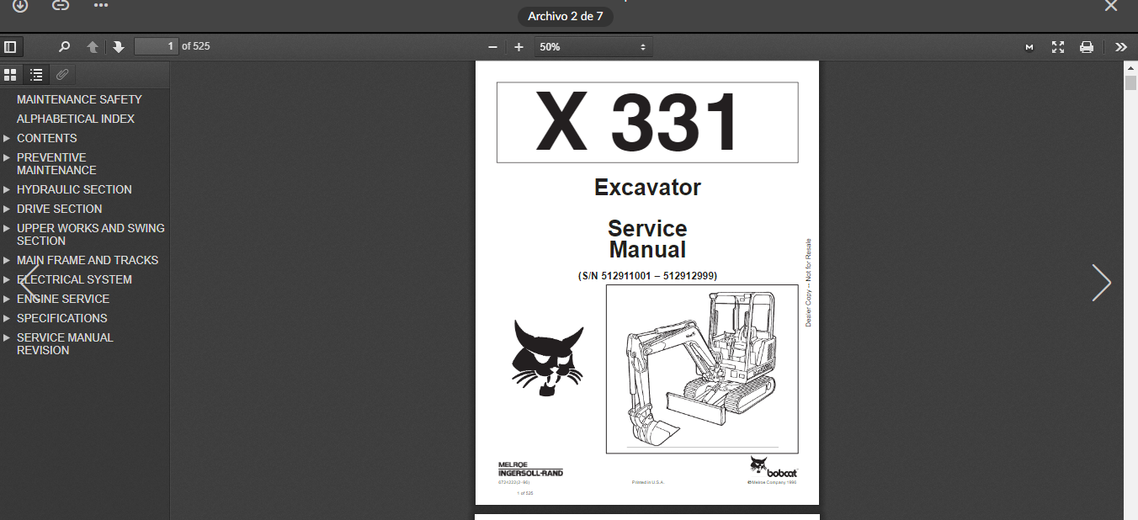Viewport: 1138px width, 520px height.
Task: Click MELROE INGERSOLL-RAND footer text
Action: [x=530, y=469]
